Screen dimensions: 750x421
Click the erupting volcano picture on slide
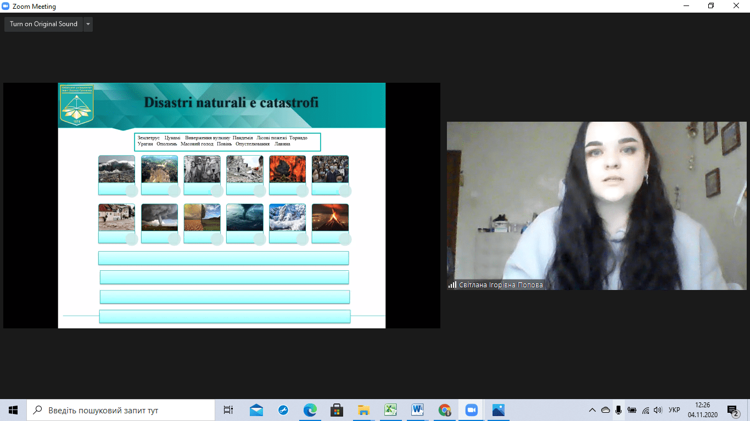click(x=330, y=218)
